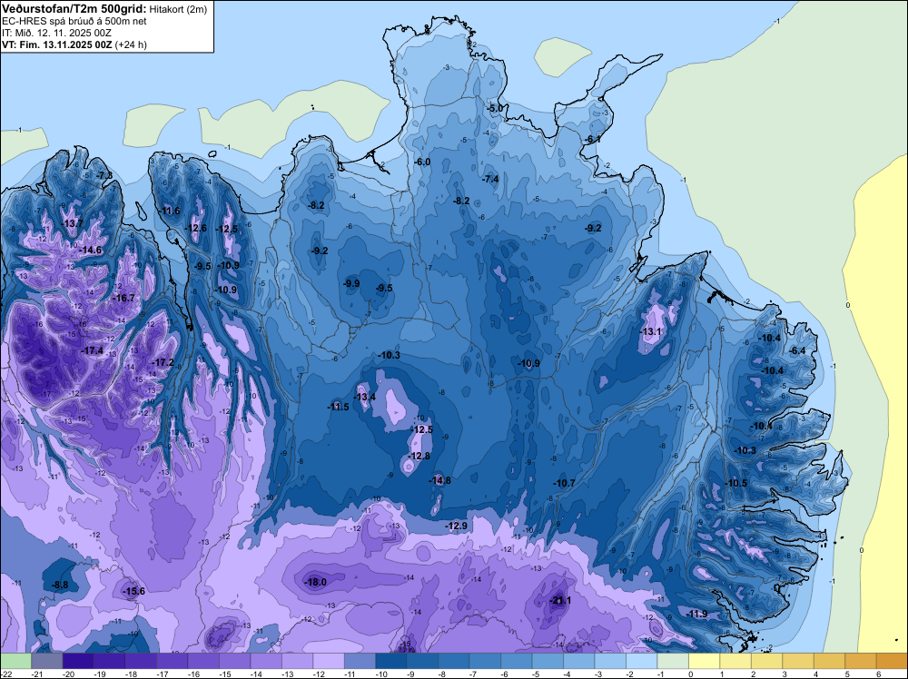The width and height of the screenshot is (908, 679).
Task: Click the -9.9 temperature value
Action: [351, 283]
